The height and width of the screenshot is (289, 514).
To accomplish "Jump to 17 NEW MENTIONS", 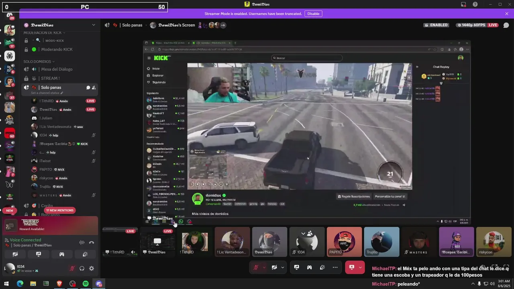I will click(59, 210).
